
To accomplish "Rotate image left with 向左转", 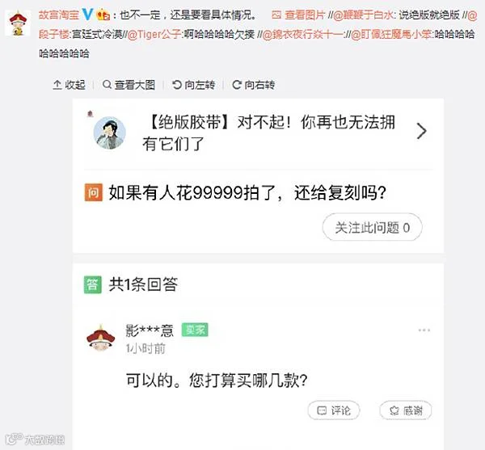I will point(194,85).
